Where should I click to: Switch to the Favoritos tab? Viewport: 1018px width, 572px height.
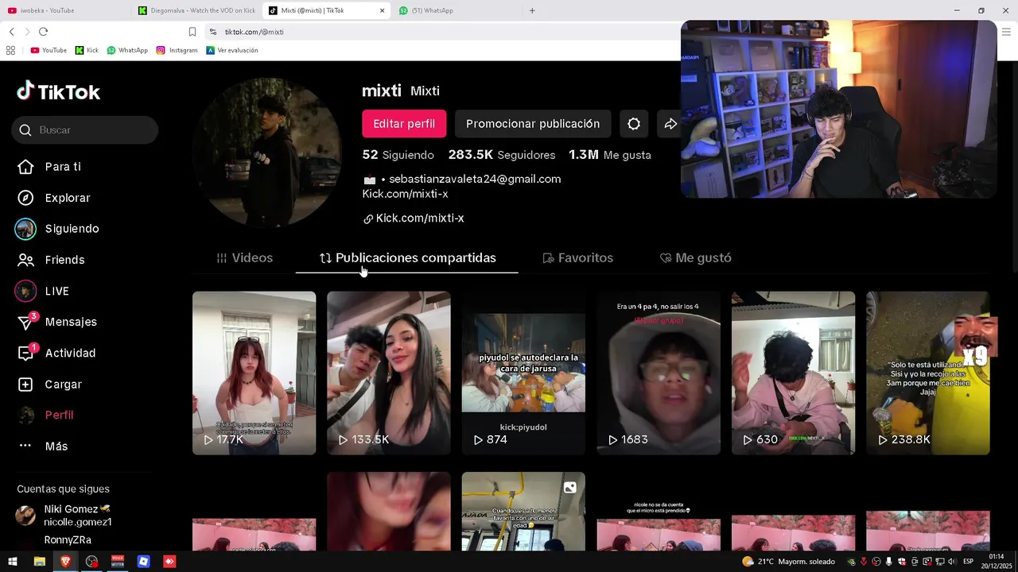[x=578, y=258]
